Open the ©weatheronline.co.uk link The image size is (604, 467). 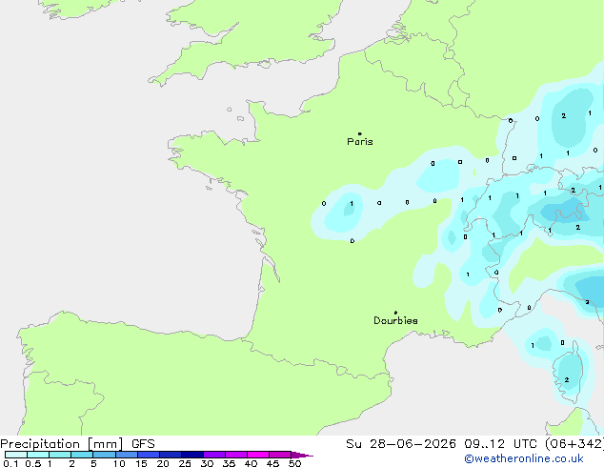point(524,458)
